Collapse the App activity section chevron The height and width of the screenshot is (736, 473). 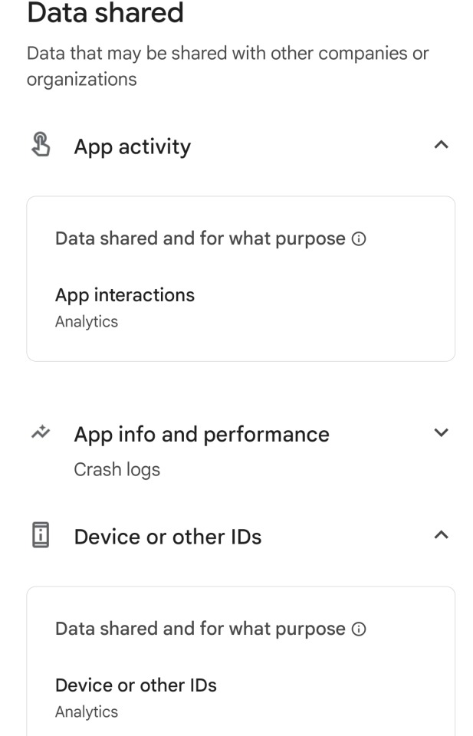tap(441, 145)
